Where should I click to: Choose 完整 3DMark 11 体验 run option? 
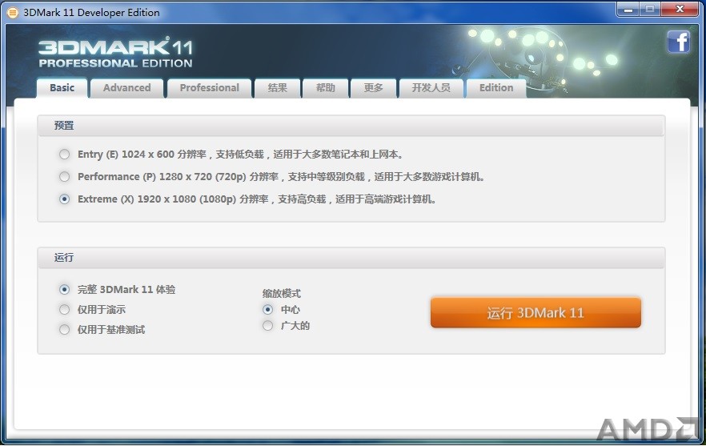[x=64, y=289]
